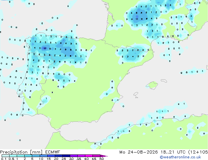Click the legend label 0.1
Viewport: 208px width, 160px height.
4,159
